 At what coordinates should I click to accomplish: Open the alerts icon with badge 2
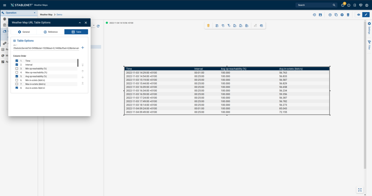pyautogui.click(x=343, y=5)
